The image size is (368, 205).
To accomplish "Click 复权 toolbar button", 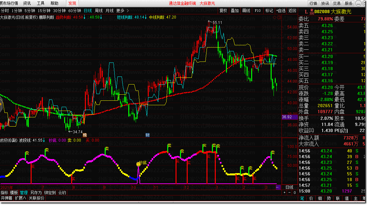I will click(223, 11).
